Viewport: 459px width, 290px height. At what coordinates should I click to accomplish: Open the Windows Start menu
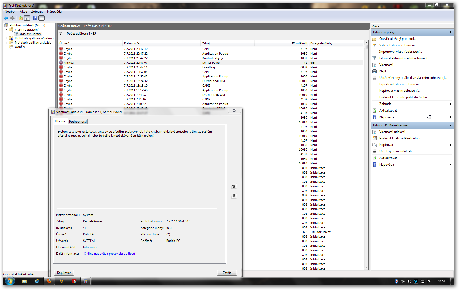pyautogui.click(x=9, y=281)
